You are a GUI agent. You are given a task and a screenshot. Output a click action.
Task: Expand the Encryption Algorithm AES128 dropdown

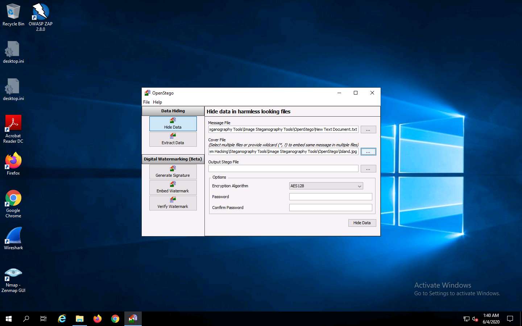(326, 186)
